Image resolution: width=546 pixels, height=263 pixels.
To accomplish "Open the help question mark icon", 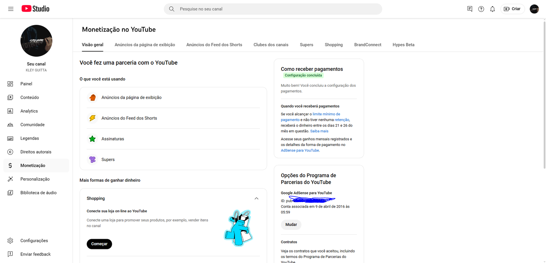I will click(481, 9).
